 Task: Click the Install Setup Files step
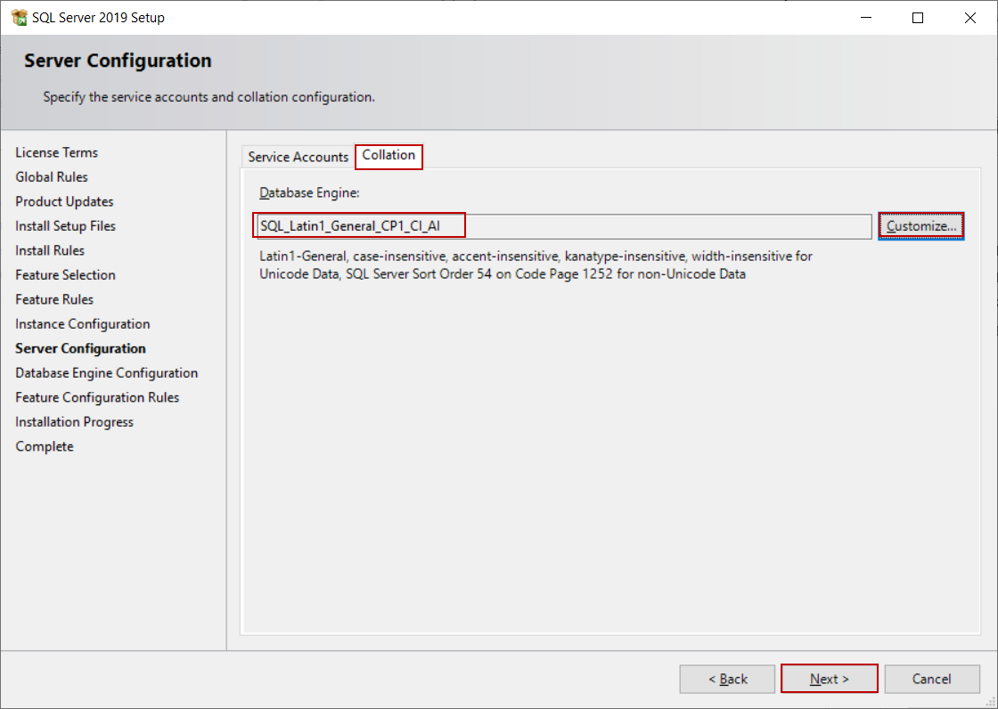pos(65,226)
